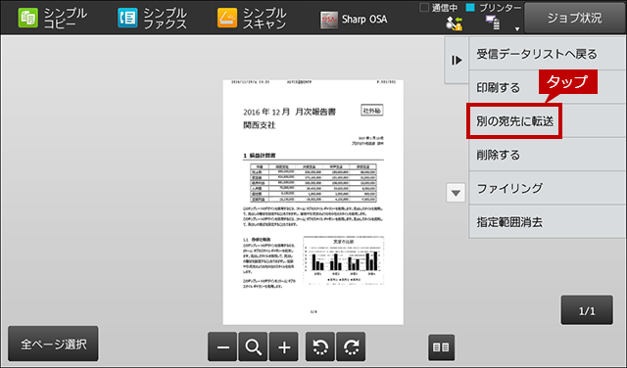
Task: Open the Simple Copy (シンプルコピー) icon
Action: (x=52, y=18)
